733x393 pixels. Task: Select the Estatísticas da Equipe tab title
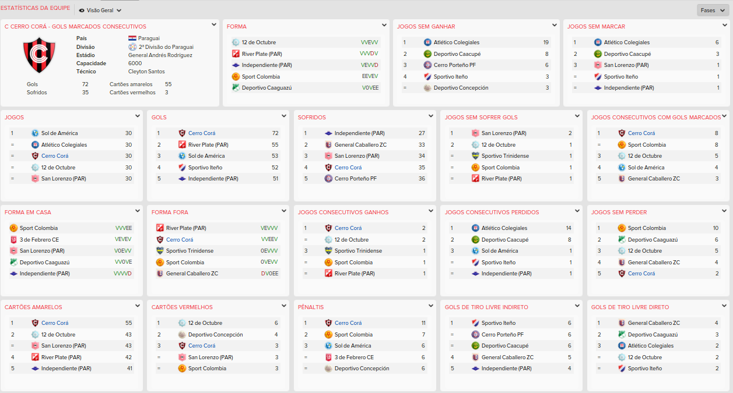[35, 8]
